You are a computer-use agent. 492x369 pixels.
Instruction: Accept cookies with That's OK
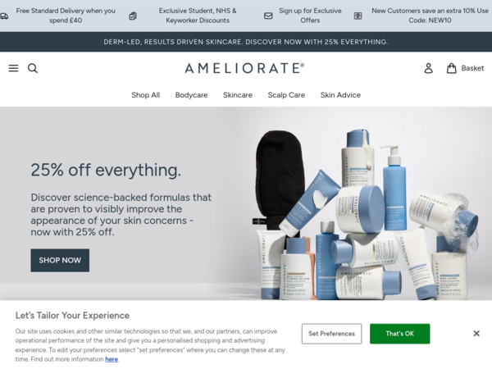[x=400, y=334]
